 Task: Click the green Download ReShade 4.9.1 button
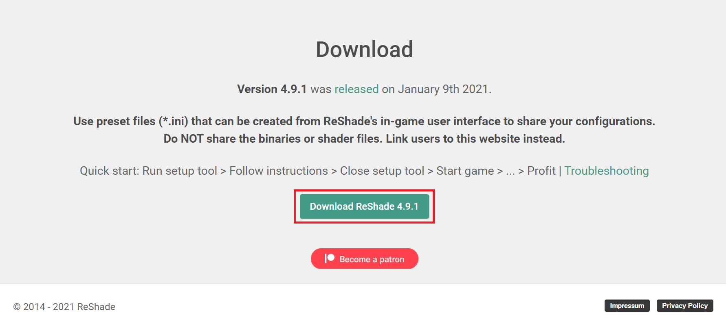coord(364,206)
